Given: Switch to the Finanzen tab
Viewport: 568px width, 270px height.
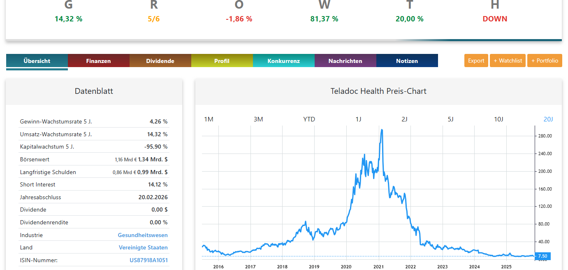Looking at the screenshot, I should coord(99,61).
